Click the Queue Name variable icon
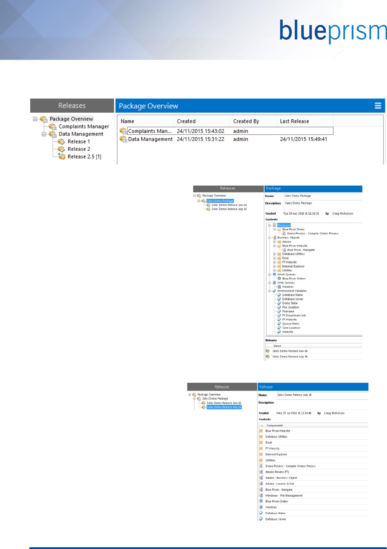The width and height of the screenshot is (387, 549). coord(279,324)
